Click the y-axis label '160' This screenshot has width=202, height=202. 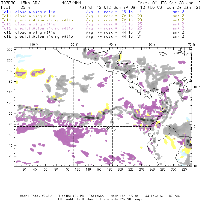click(x=10, y=82)
